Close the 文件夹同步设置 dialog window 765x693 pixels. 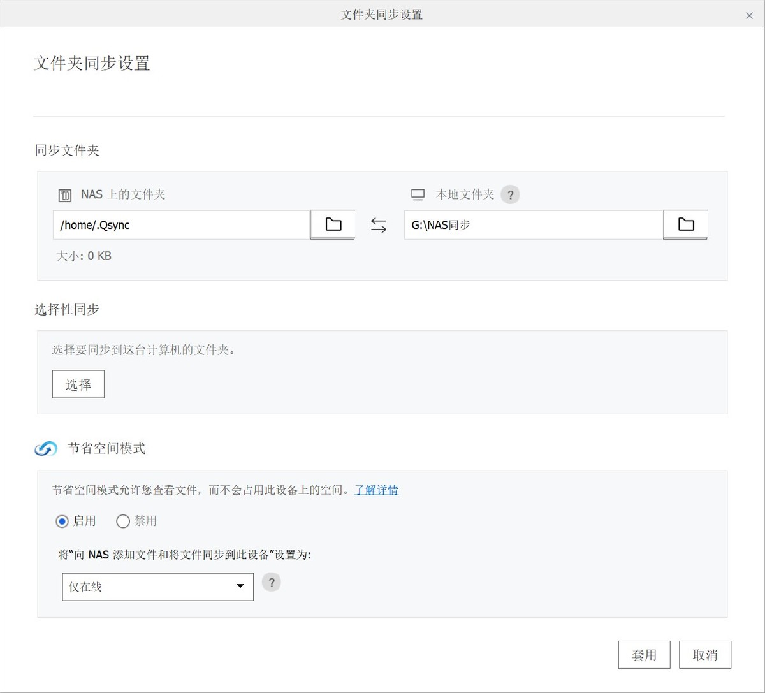tap(749, 15)
